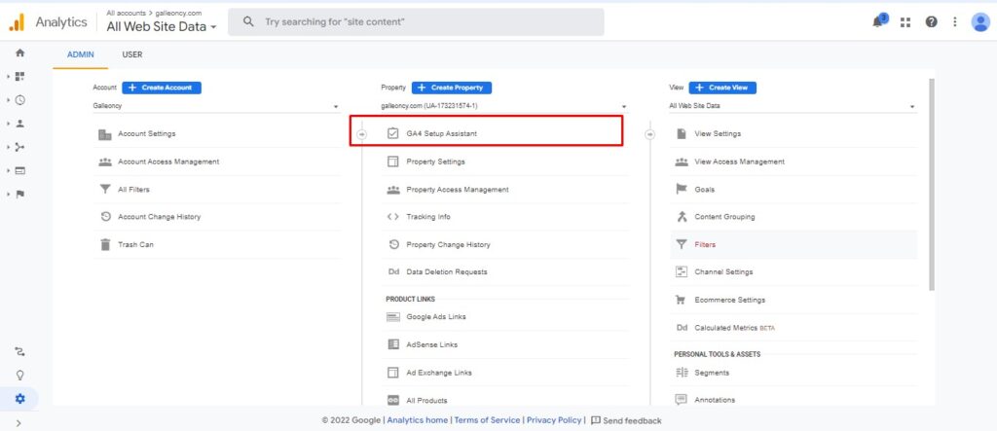Open the Help question mark icon

pos(931,22)
